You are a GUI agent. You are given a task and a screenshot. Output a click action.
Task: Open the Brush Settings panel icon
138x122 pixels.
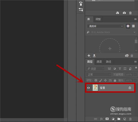click(x=81, y=4)
